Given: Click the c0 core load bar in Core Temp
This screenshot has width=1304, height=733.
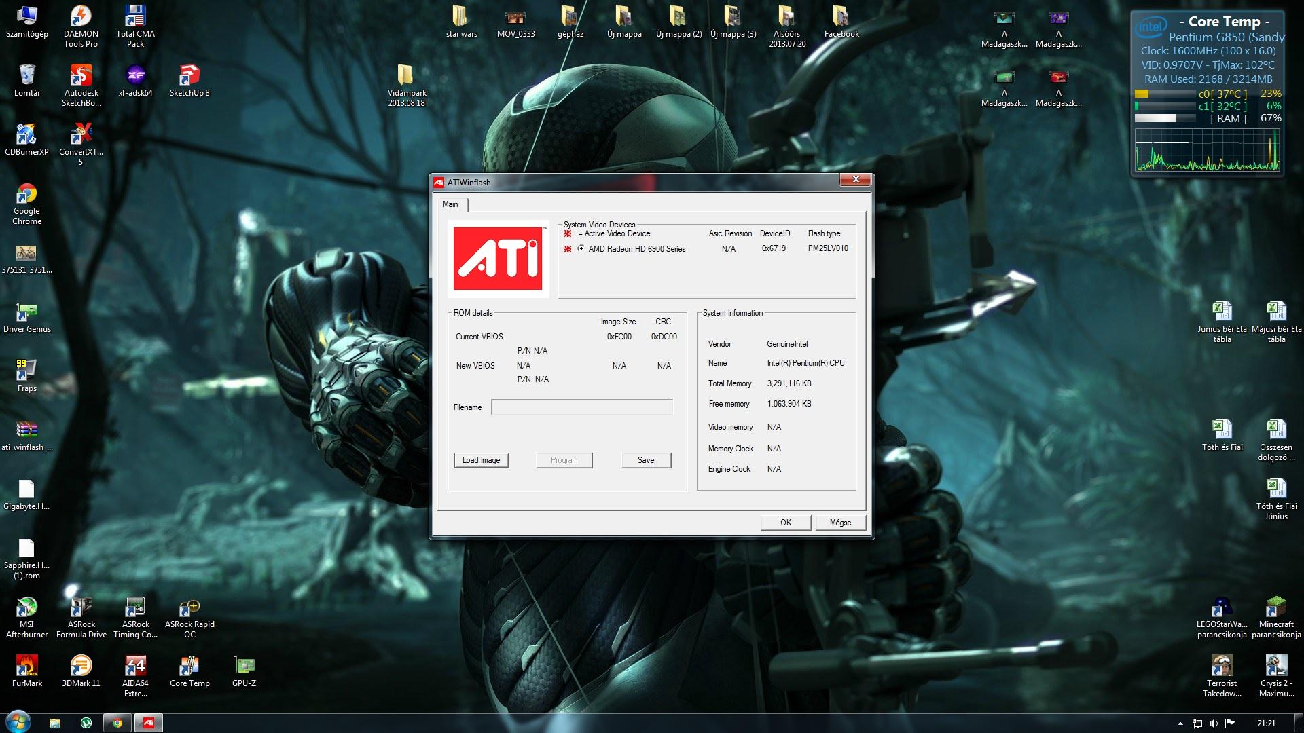Looking at the screenshot, I should tap(1165, 94).
